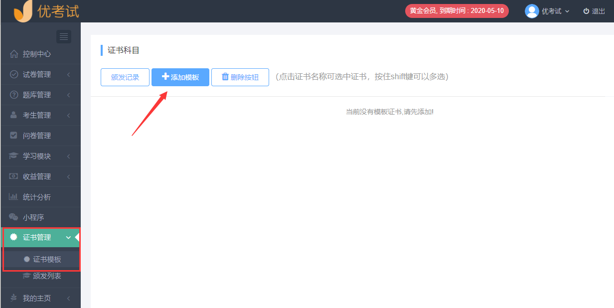This screenshot has height=308, width=614.
Task: Expand the 题库管理 submenu arrow
Action: [x=68, y=95]
